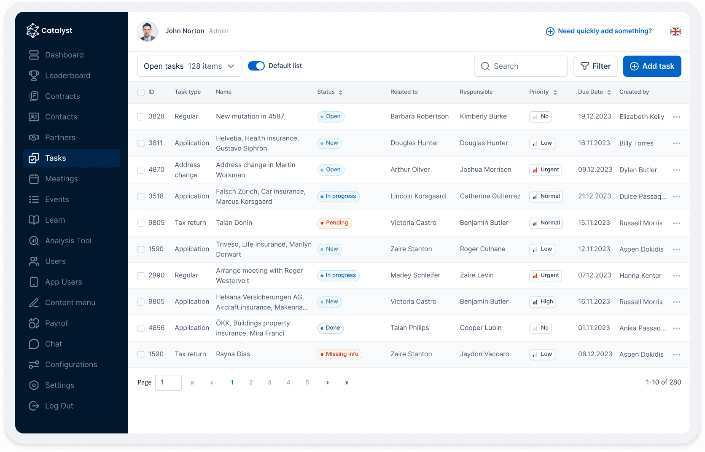Toggle the Default list switch
Image resolution: width=705 pixels, height=452 pixels.
coord(256,66)
